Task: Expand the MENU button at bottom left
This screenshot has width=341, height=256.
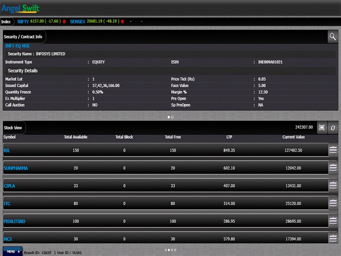Action: pyautogui.click(x=12, y=251)
